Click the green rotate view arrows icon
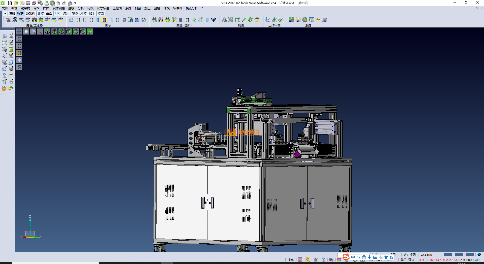The width and height of the screenshot is (484, 264). click(x=250, y=20)
